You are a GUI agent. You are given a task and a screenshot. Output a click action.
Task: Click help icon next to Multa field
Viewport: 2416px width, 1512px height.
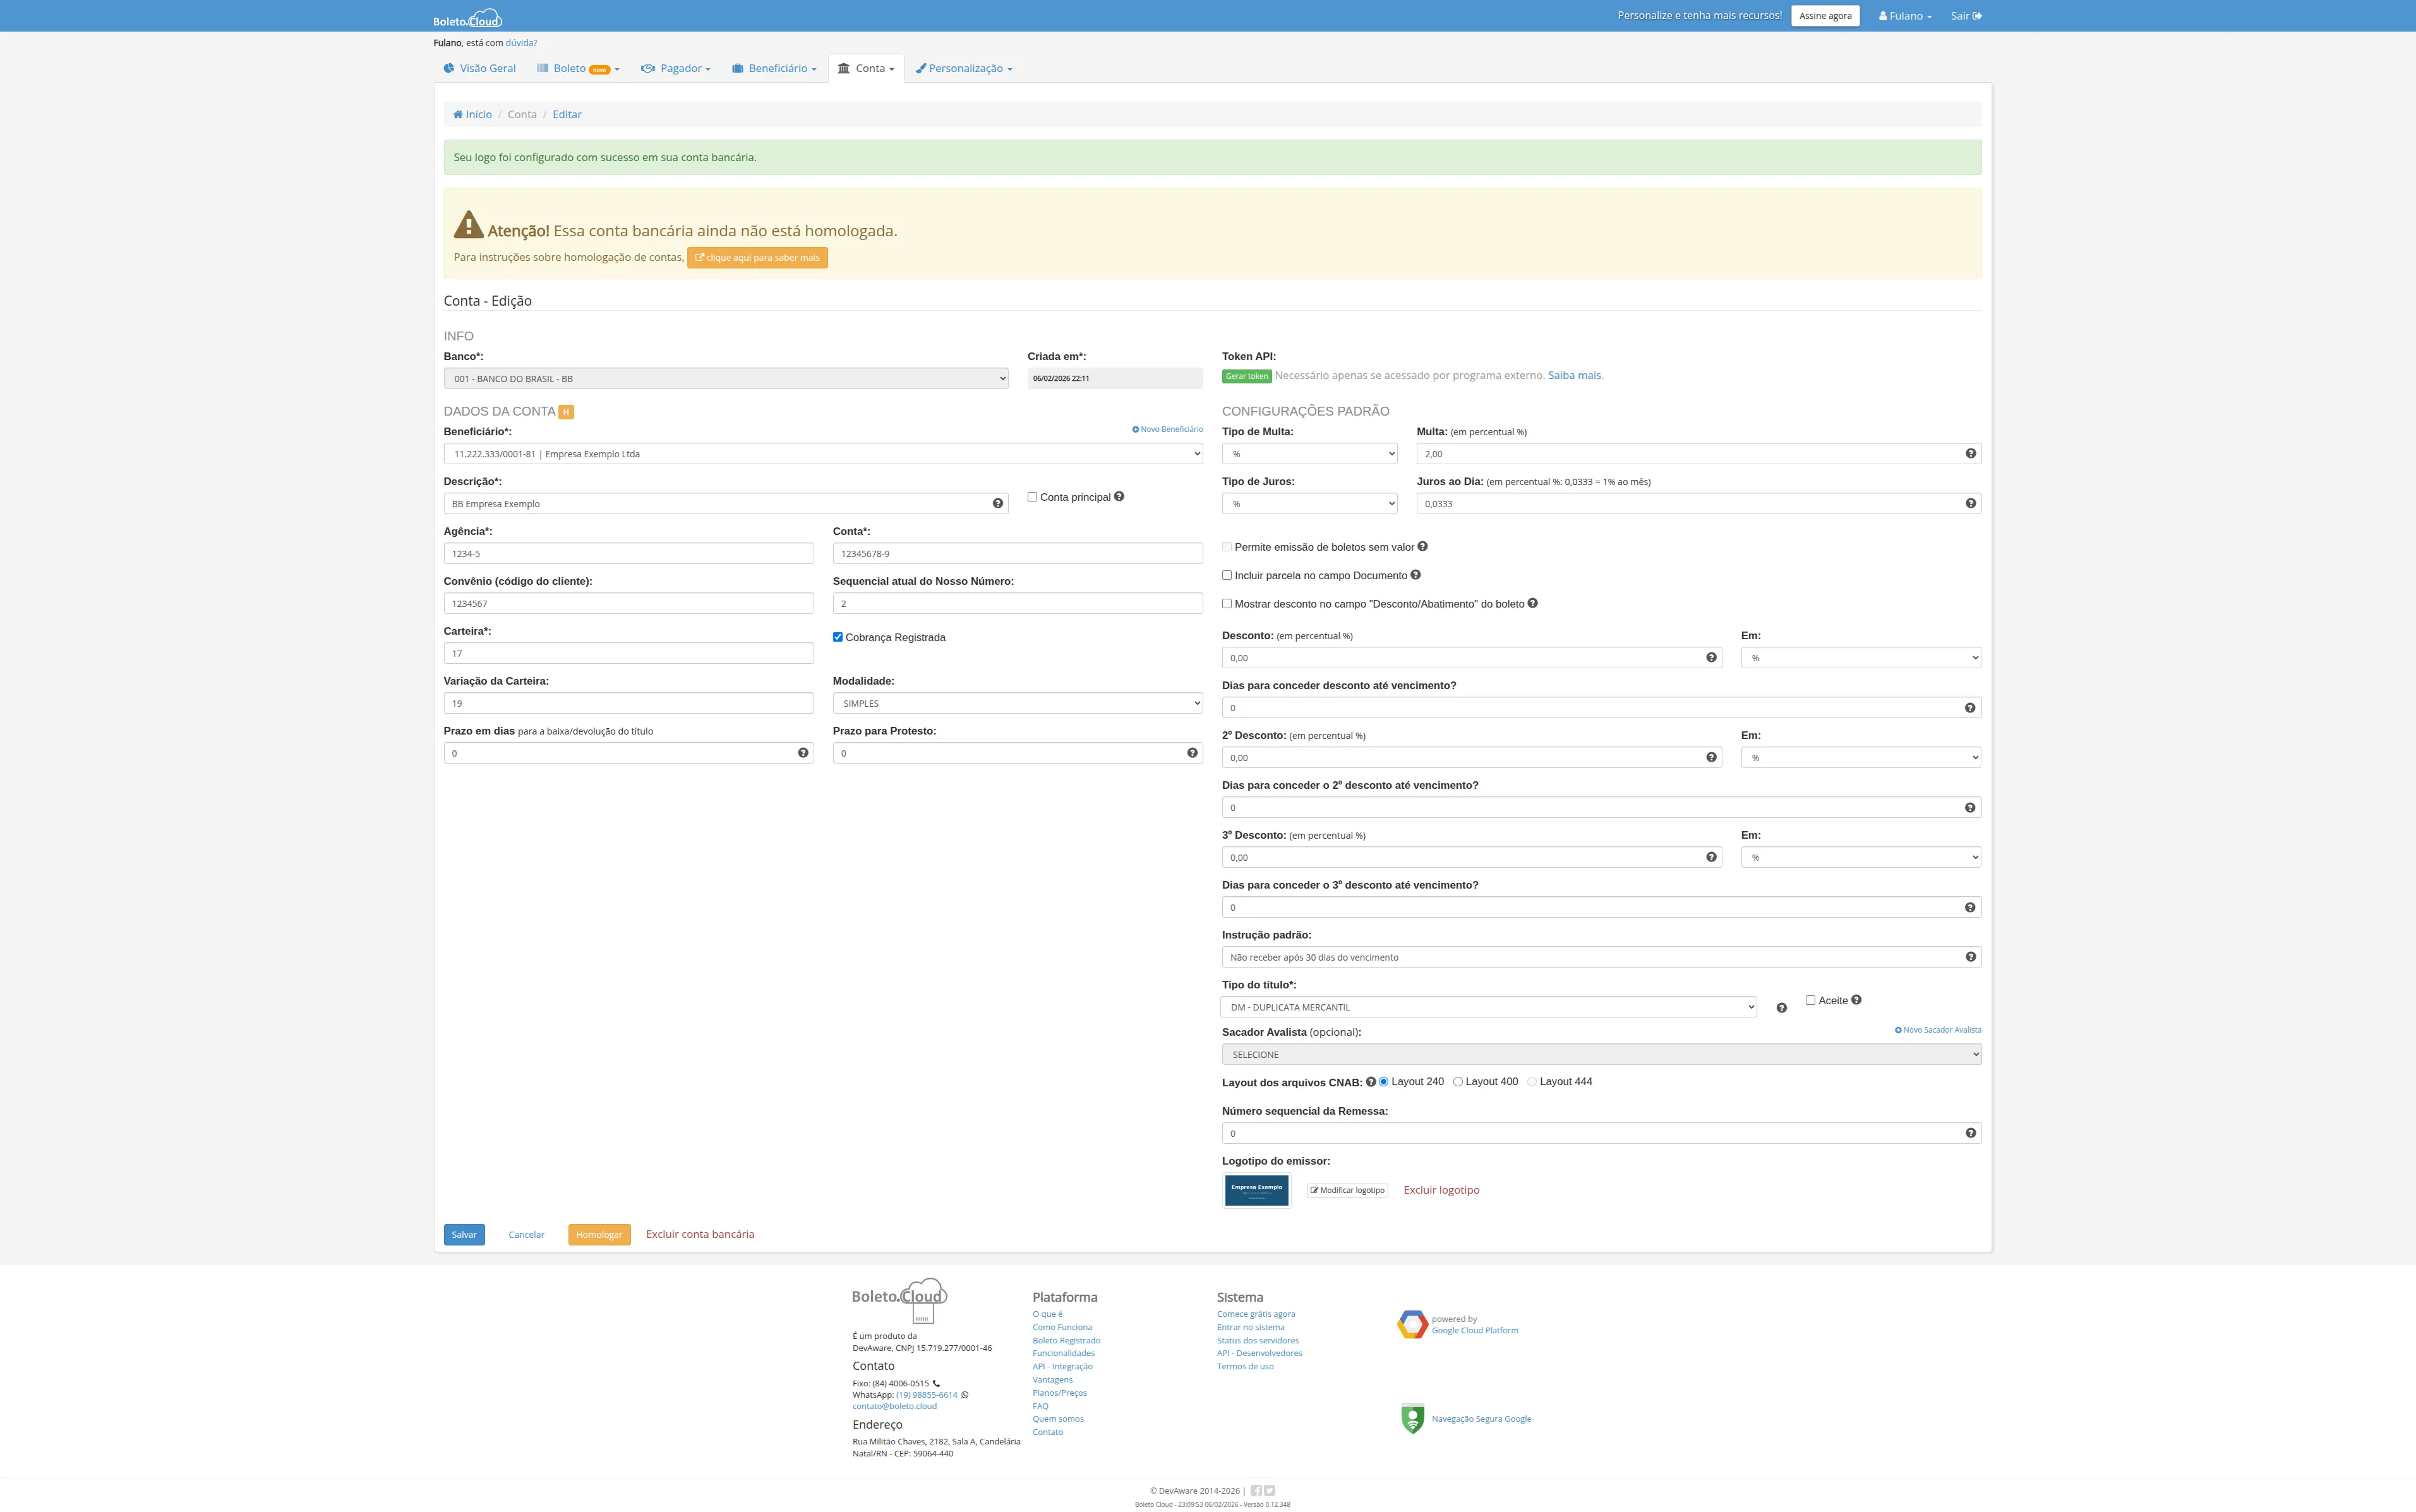tap(1970, 454)
